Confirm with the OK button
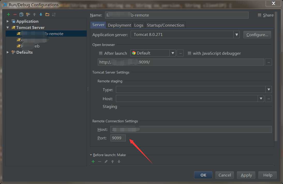The height and width of the screenshot is (184, 283). [203, 175]
